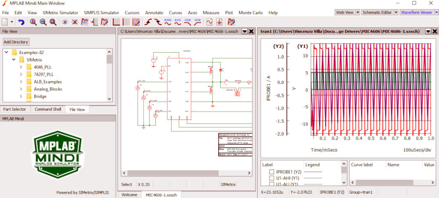Click the RMS measurement icon
The width and height of the screenshot is (439, 198).
click(x=168, y=22)
